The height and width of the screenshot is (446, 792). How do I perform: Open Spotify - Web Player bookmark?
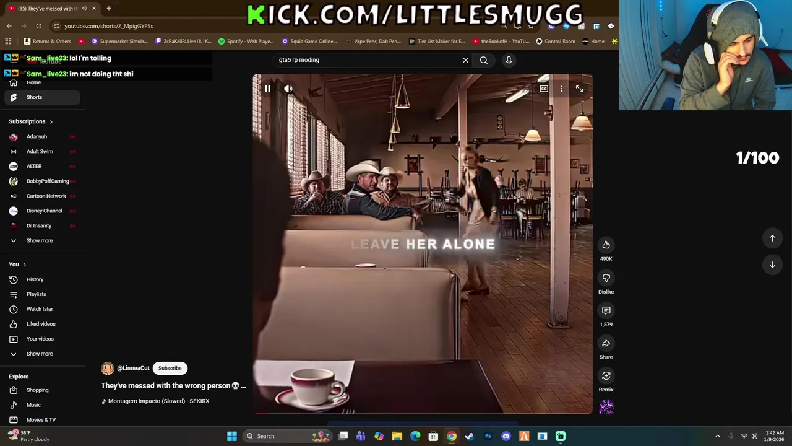tap(246, 42)
